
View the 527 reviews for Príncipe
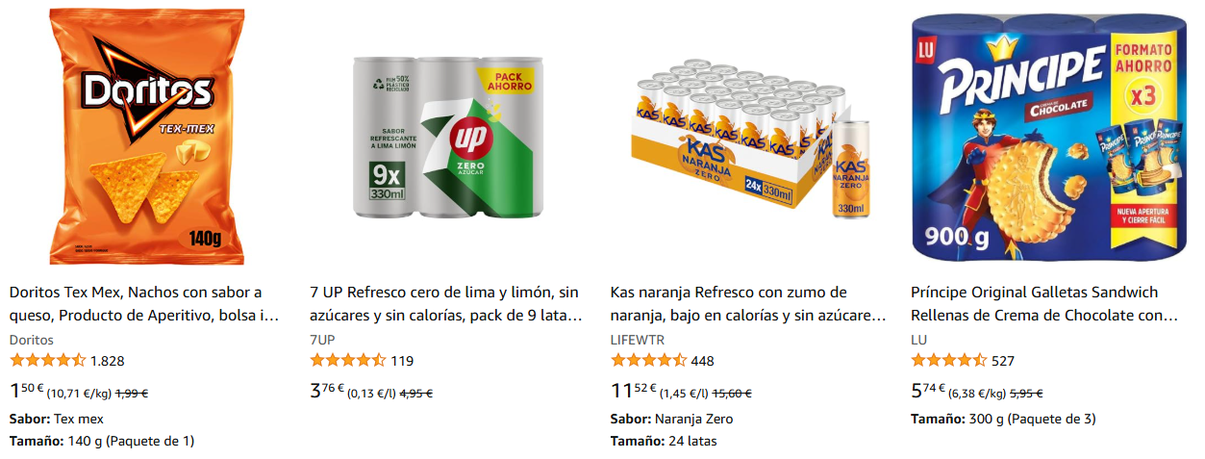point(1003,361)
